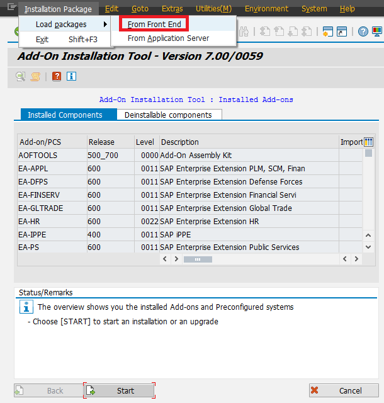
Task: Click the Create New Session icon
Action: (x=327, y=31)
